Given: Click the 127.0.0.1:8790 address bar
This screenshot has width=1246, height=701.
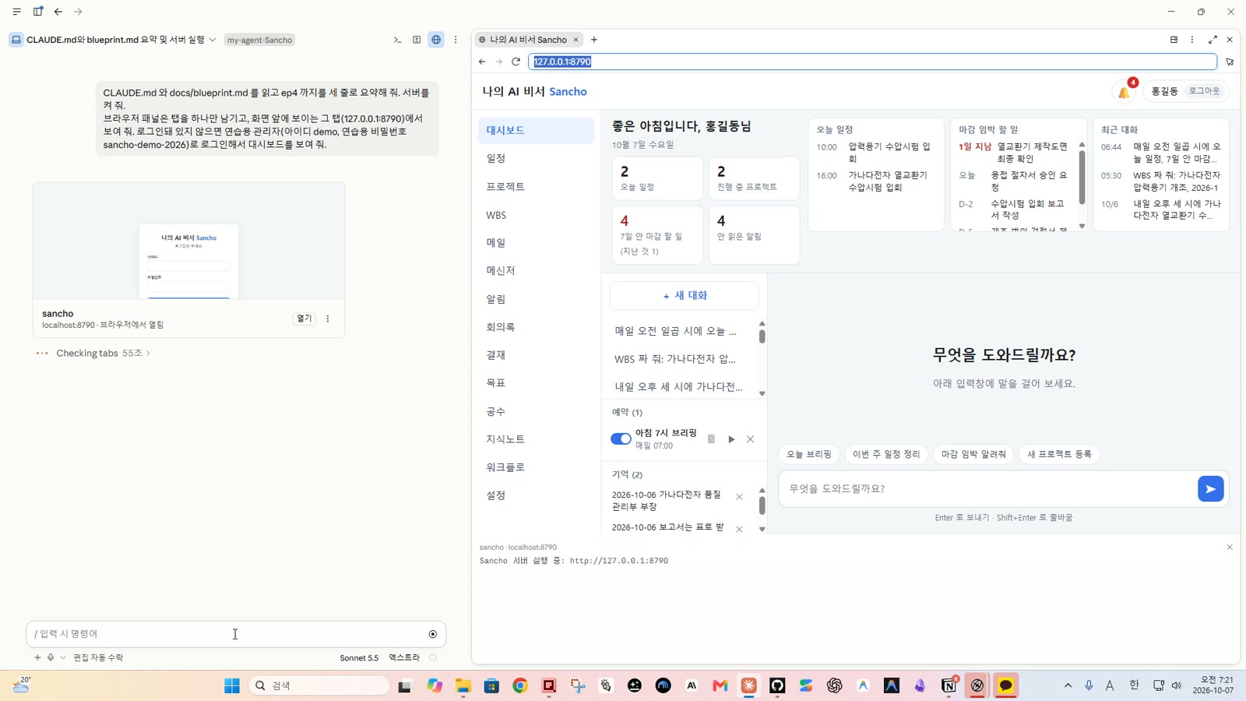Looking at the screenshot, I should pos(872,62).
